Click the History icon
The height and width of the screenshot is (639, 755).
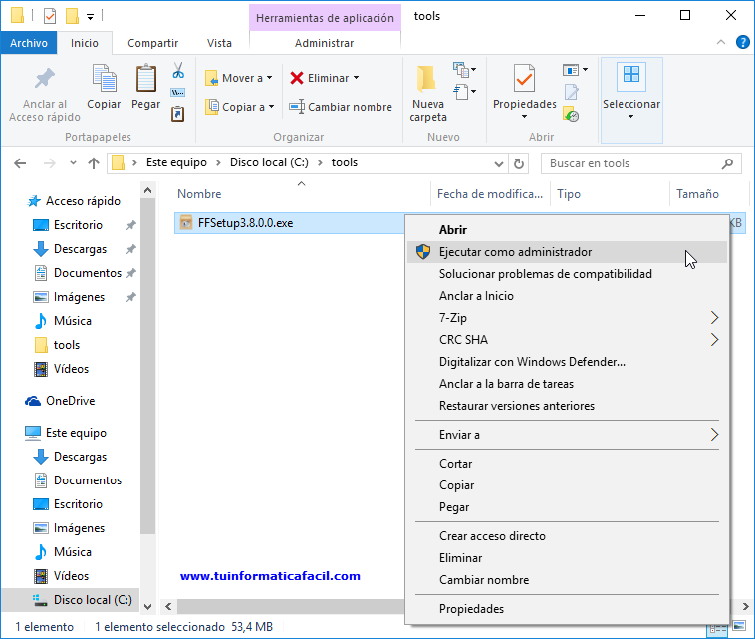pos(571,115)
